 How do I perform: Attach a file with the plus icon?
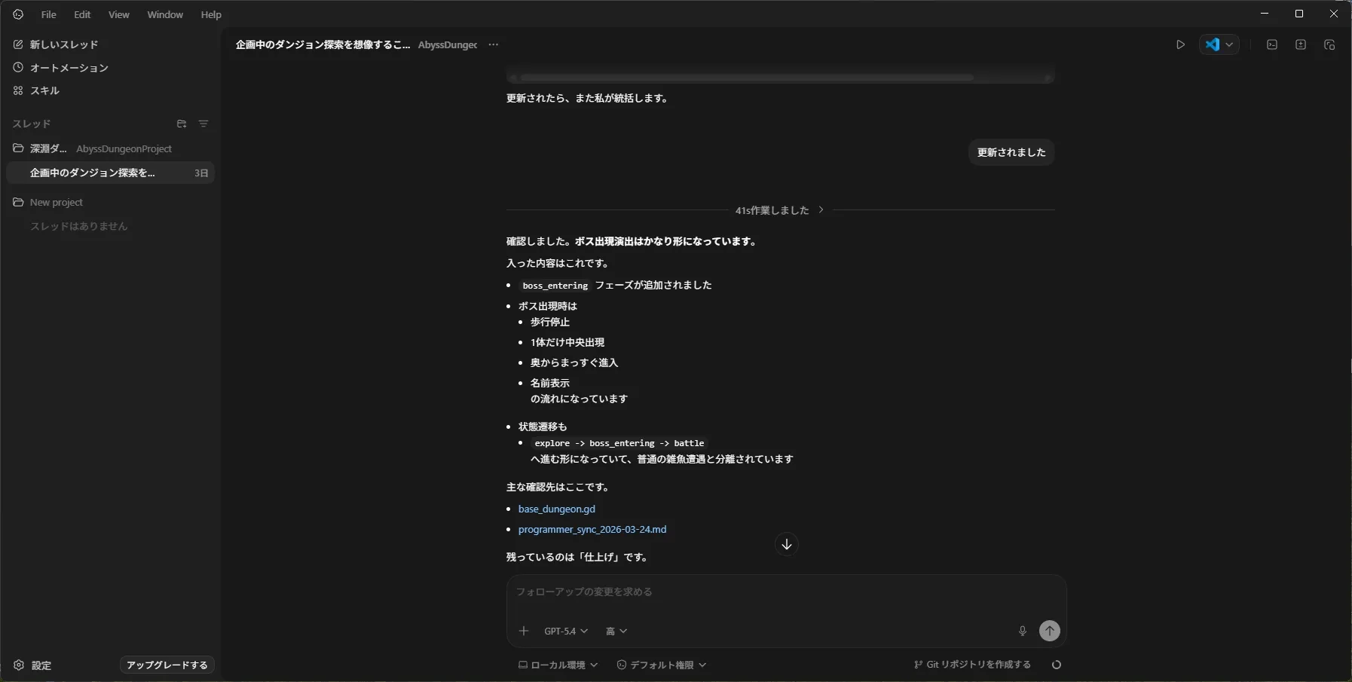pos(525,631)
